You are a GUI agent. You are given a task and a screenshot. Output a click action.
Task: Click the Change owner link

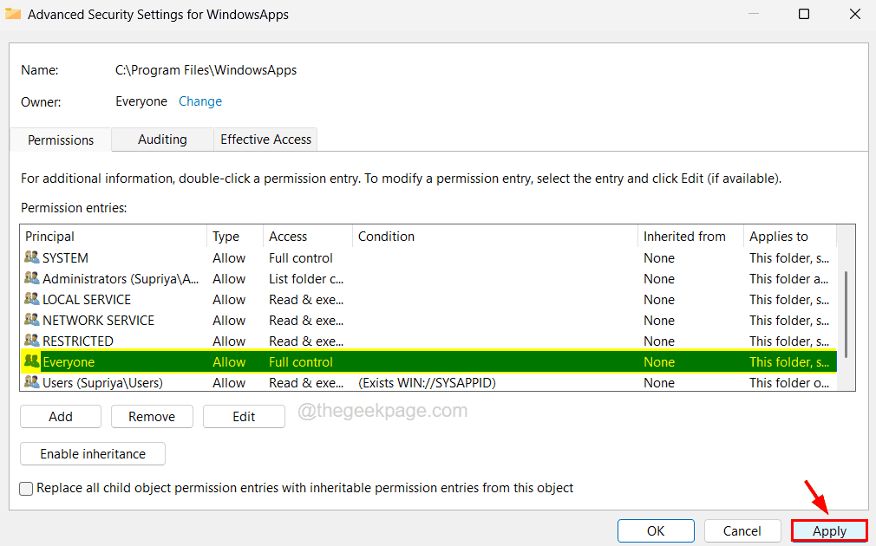(200, 101)
